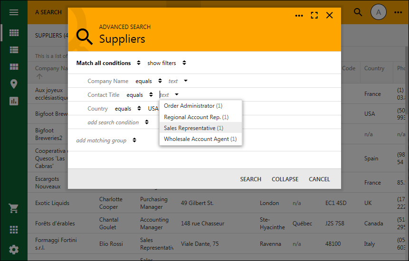Image resolution: width=409 pixels, height=261 pixels.
Task: Open the shopping cart icon
Action: [x=14, y=208]
